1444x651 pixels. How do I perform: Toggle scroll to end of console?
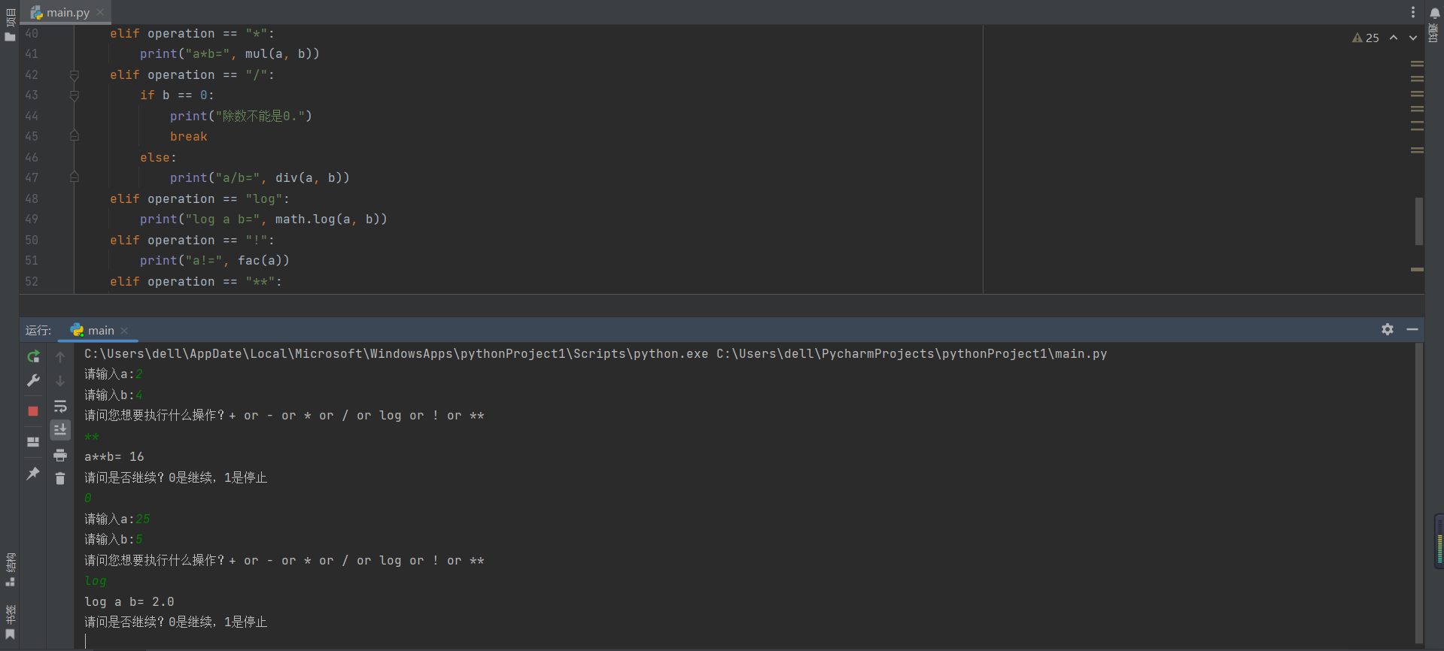(x=60, y=429)
